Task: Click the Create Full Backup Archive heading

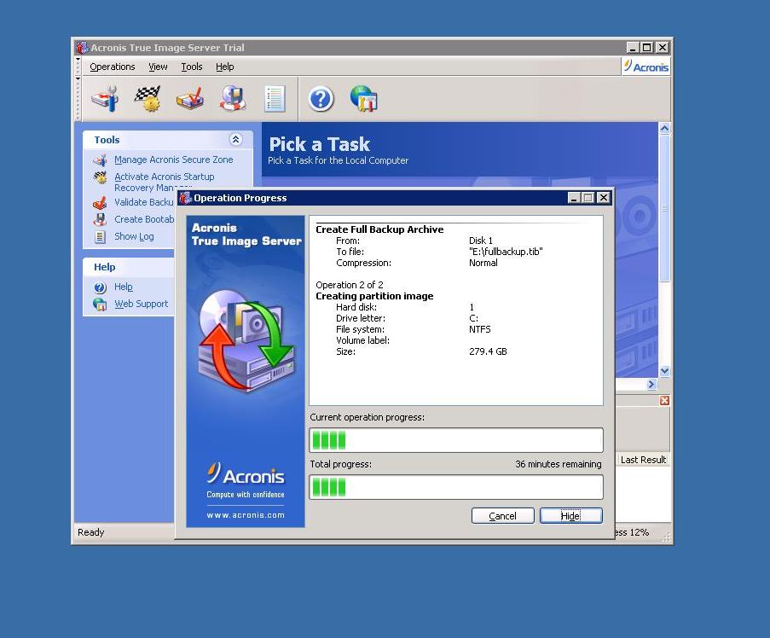Action: click(379, 229)
